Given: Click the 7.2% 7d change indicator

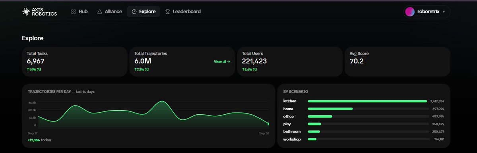Looking at the screenshot, I should (x=142, y=70).
